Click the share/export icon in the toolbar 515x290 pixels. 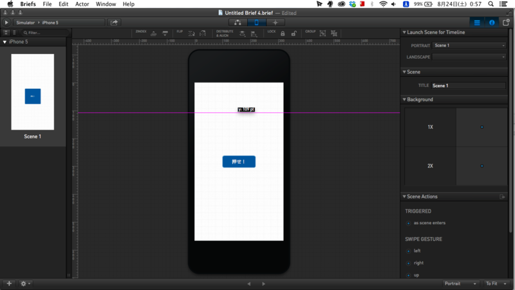pos(114,23)
